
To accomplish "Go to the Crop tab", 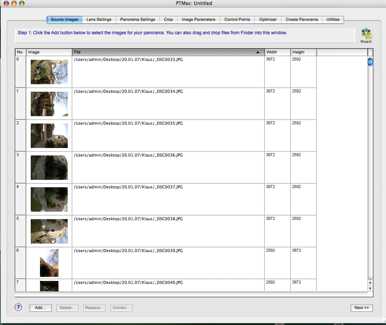I will [x=168, y=20].
